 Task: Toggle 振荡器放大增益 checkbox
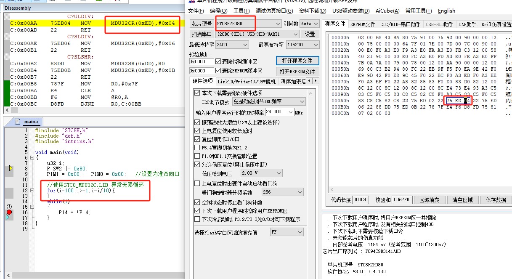[x=197, y=122]
